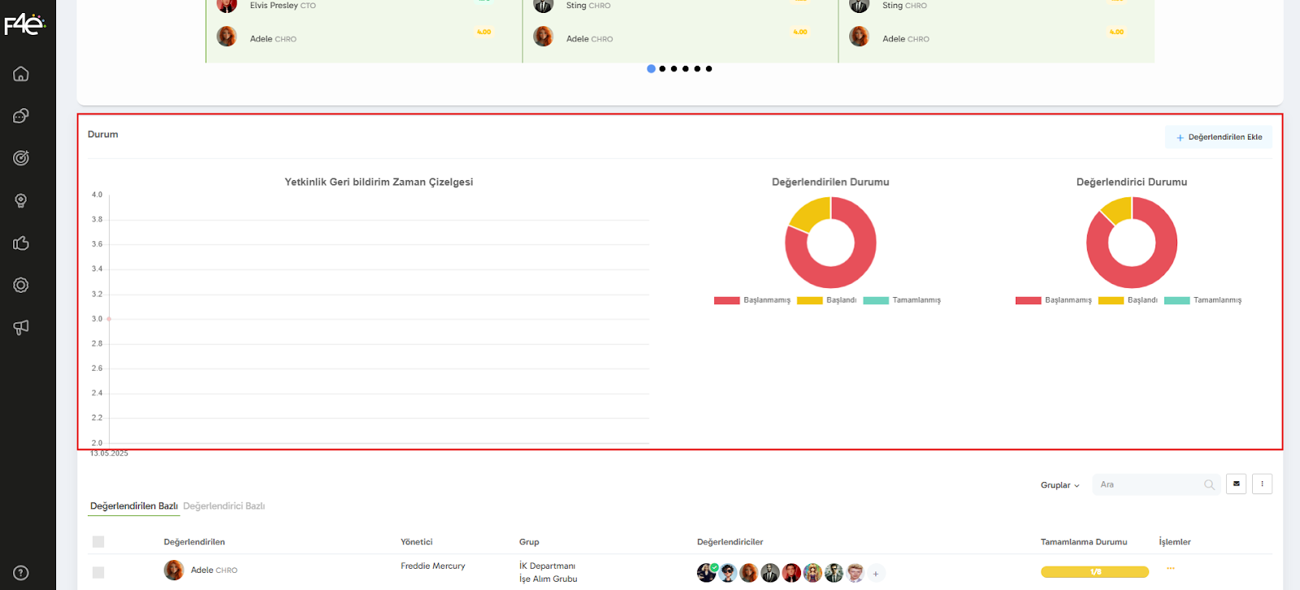Open the chat bubbles sidebar icon

click(21, 116)
